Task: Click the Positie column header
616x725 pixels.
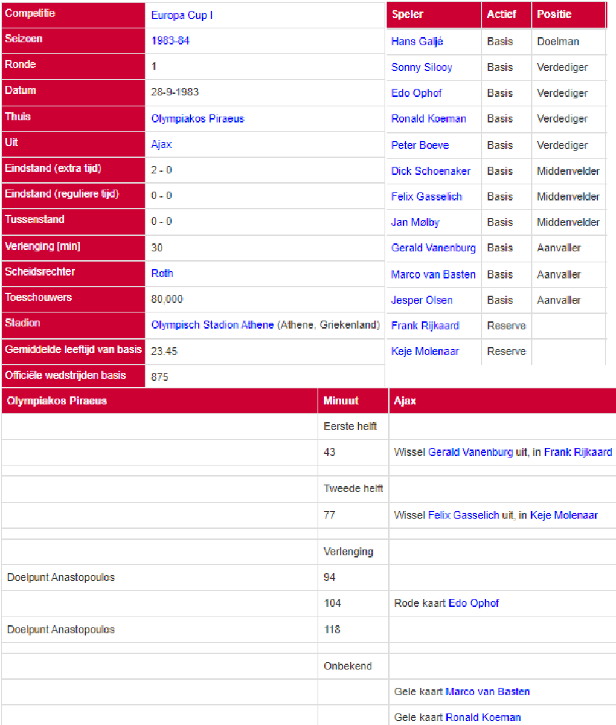Action: tap(554, 14)
